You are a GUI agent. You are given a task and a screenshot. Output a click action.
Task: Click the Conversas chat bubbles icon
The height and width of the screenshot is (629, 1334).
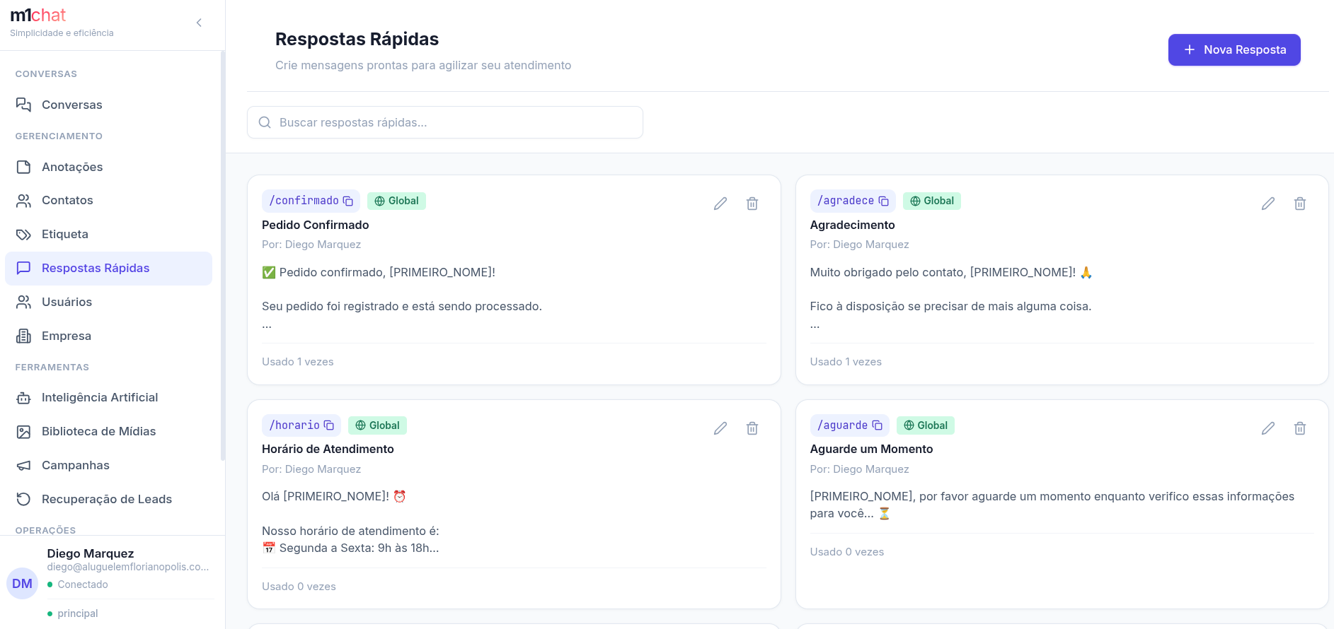click(23, 105)
